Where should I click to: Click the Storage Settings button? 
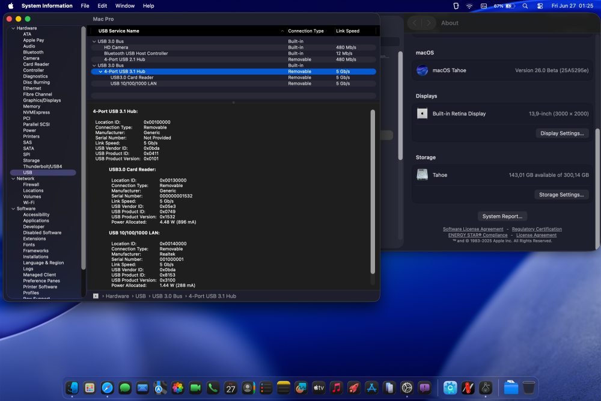561,195
